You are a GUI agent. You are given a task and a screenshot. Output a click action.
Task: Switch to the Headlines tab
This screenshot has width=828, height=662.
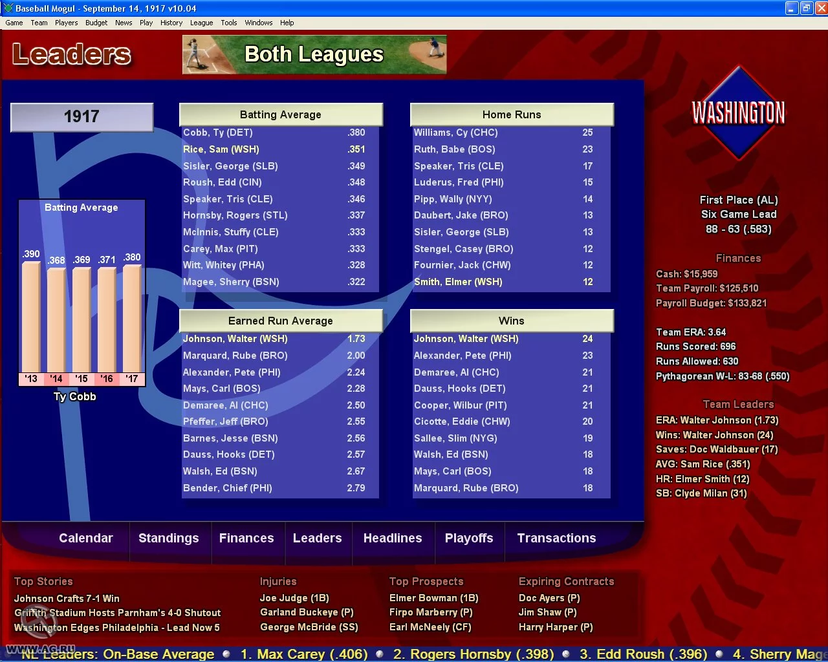pos(393,538)
